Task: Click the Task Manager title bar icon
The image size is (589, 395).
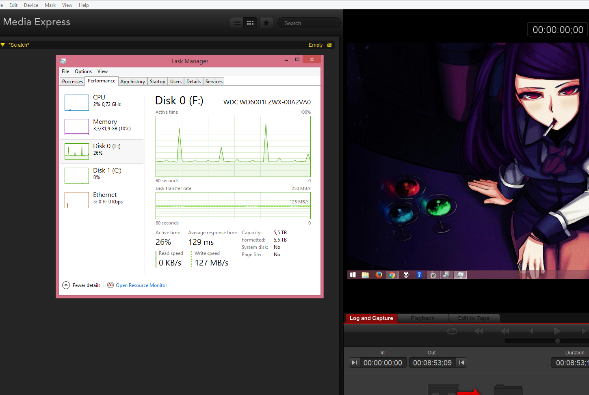Action: (x=63, y=61)
